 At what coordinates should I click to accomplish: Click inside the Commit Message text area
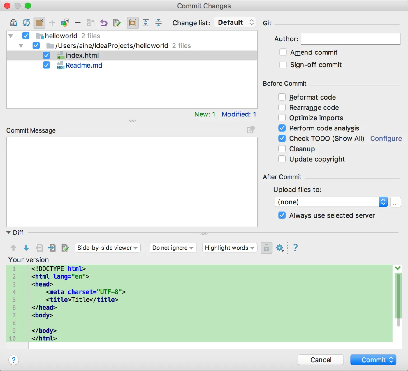[x=132, y=182]
